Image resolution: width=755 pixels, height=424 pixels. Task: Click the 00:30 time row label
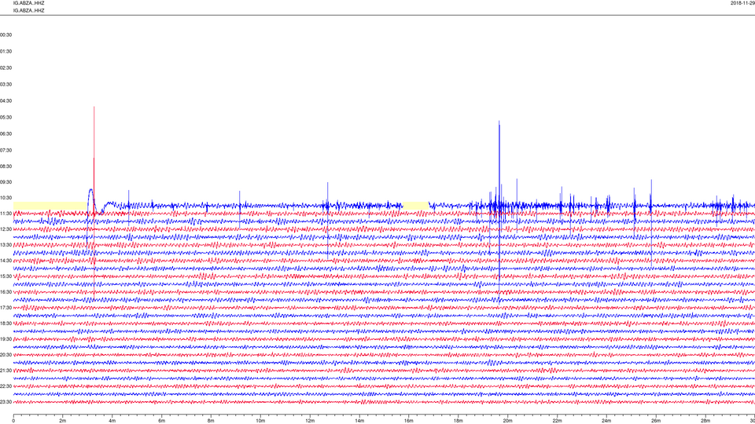[x=6, y=35]
